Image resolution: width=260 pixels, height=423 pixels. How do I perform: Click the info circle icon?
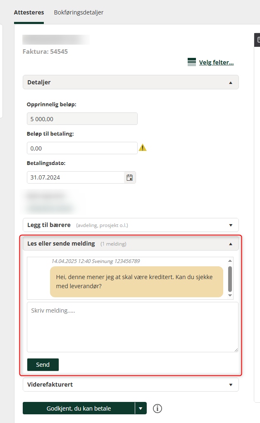[x=157, y=409]
